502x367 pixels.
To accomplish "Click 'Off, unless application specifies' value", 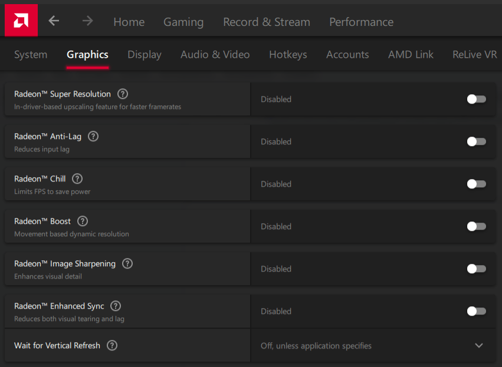I will (x=316, y=346).
